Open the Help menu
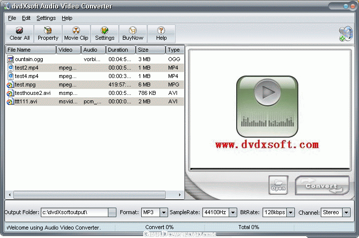 click(x=67, y=18)
